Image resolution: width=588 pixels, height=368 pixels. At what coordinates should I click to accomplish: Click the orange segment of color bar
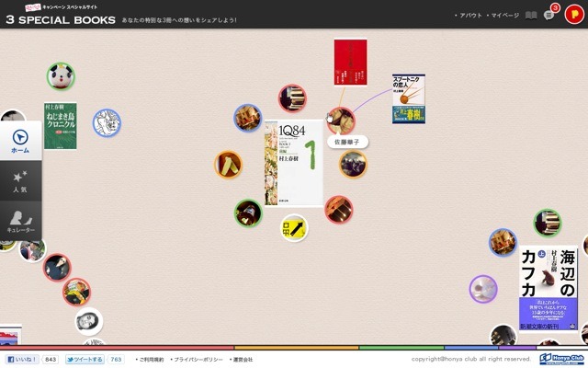[297, 348]
